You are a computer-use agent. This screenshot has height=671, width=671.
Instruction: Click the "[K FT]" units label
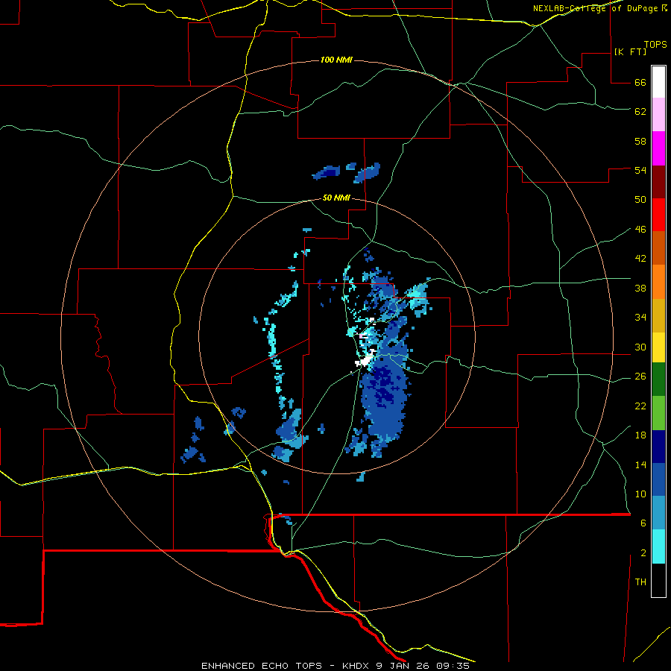[630, 51]
